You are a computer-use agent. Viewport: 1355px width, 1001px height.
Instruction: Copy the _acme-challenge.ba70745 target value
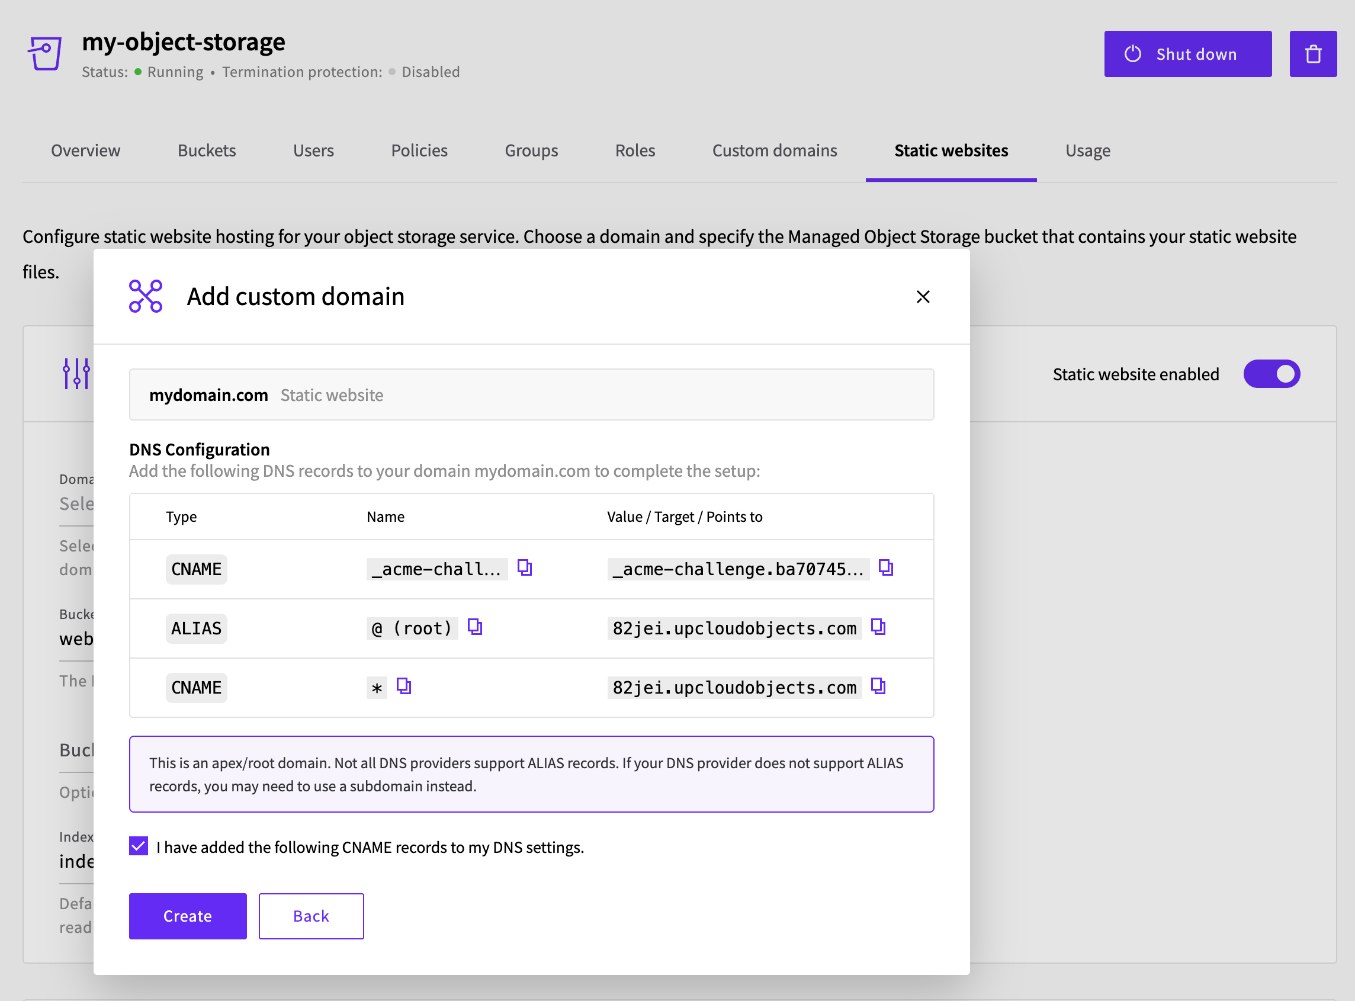(885, 568)
